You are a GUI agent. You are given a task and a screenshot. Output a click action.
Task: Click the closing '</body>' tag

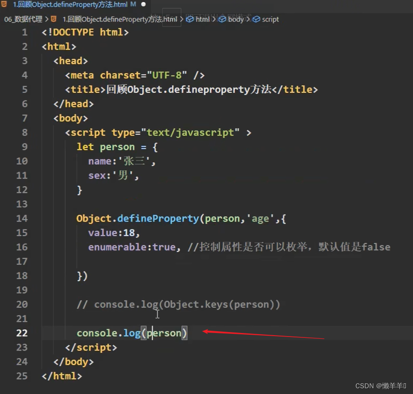point(73,362)
